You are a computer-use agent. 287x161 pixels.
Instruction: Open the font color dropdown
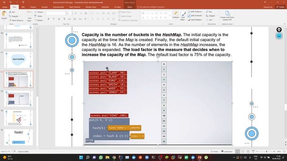(86, 19)
